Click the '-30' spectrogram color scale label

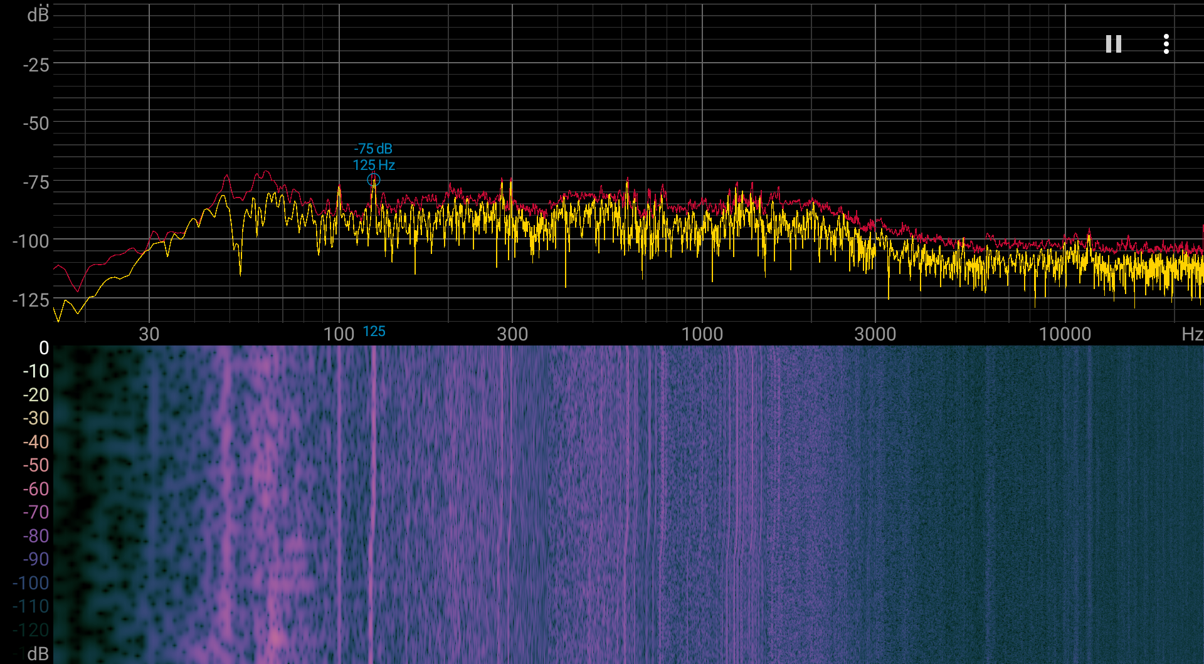(36, 418)
